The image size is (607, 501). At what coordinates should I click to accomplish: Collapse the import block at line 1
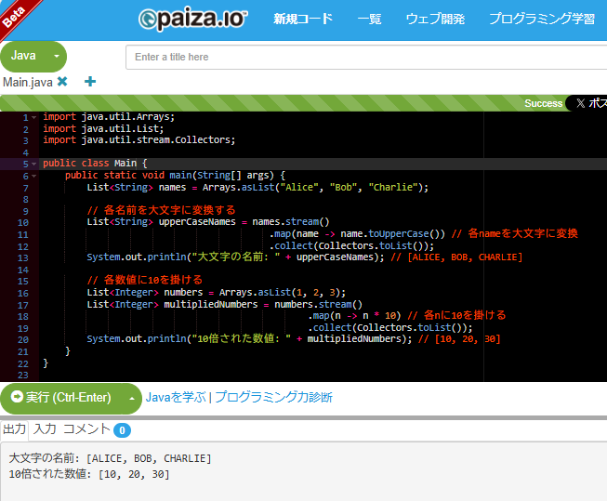point(33,118)
